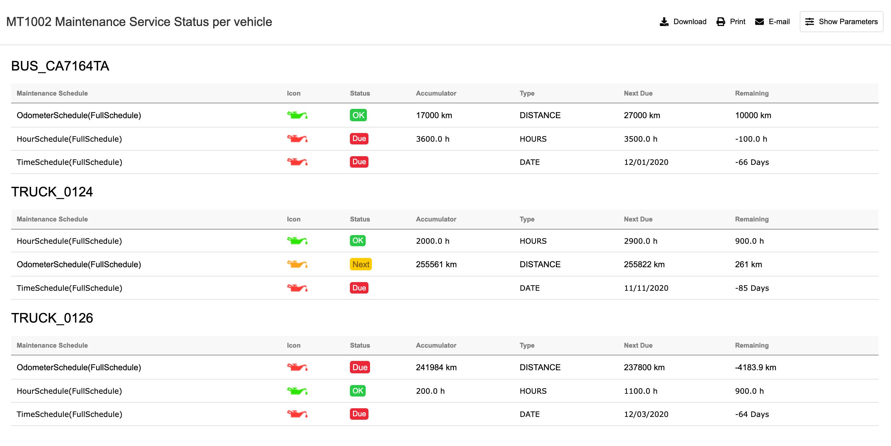Click the yellow Next status badge

(361, 264)
